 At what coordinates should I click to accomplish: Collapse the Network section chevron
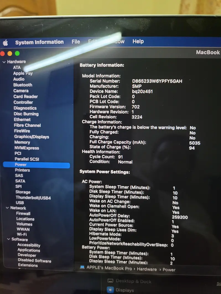click(x=7, y=208)
